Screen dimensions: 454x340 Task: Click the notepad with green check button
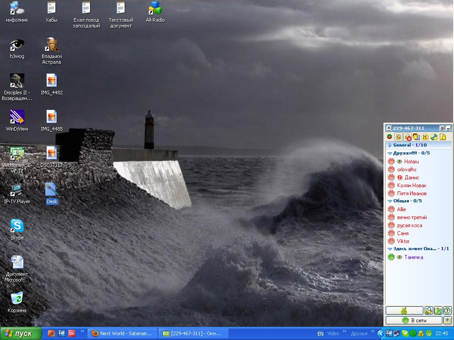438,311
